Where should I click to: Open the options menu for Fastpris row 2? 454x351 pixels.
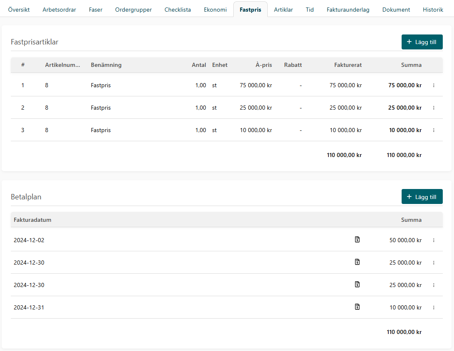(434, 108)
